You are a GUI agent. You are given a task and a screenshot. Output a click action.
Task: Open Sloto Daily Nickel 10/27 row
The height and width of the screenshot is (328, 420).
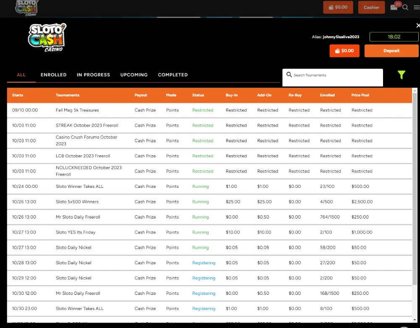(210, 247)
